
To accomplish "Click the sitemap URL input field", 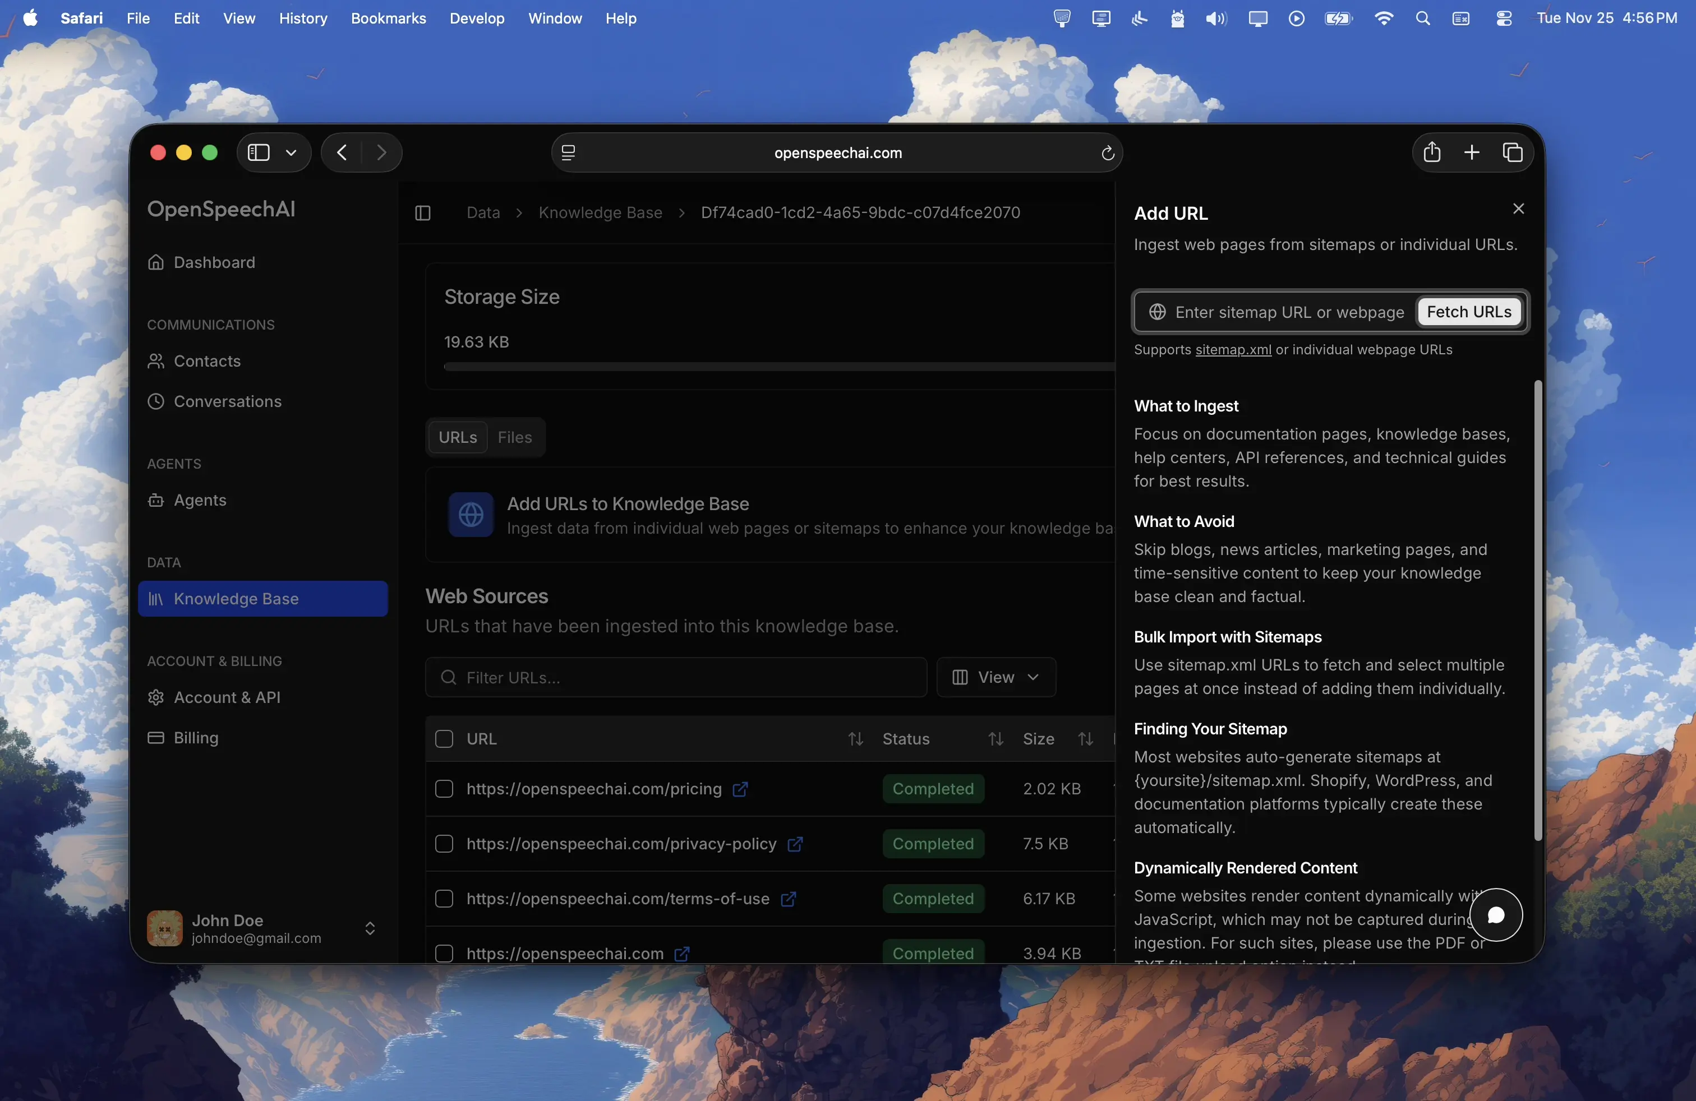I will tap(1289, 312).
